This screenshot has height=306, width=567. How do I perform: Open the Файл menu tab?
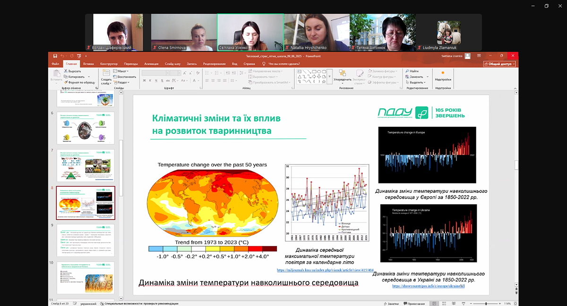(55, 64)
